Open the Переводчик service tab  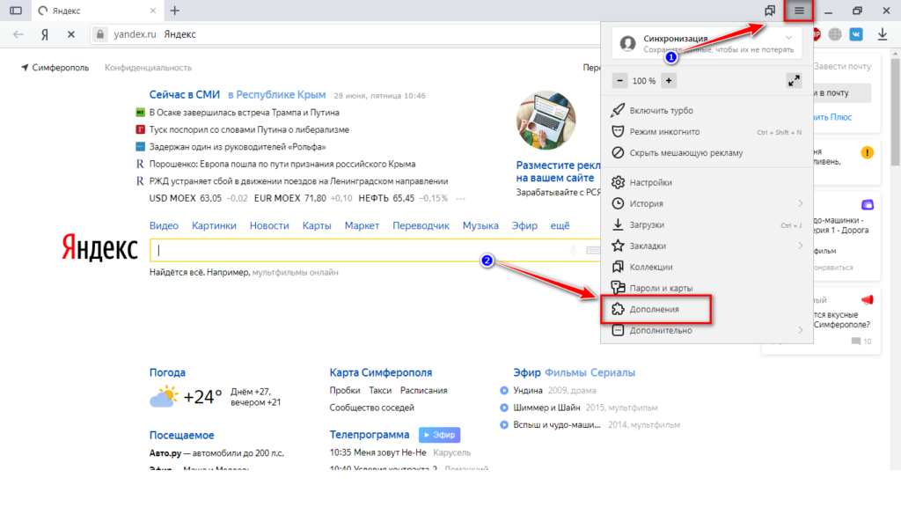(x=421, y=226)
